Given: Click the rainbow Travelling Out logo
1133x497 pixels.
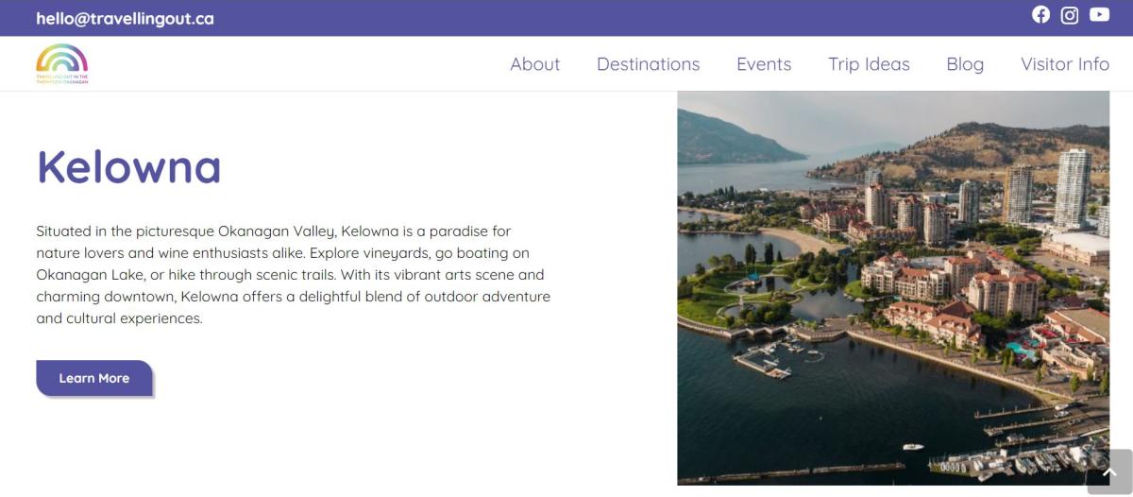Looking at the screenshot, I should [x=62, y=63].
